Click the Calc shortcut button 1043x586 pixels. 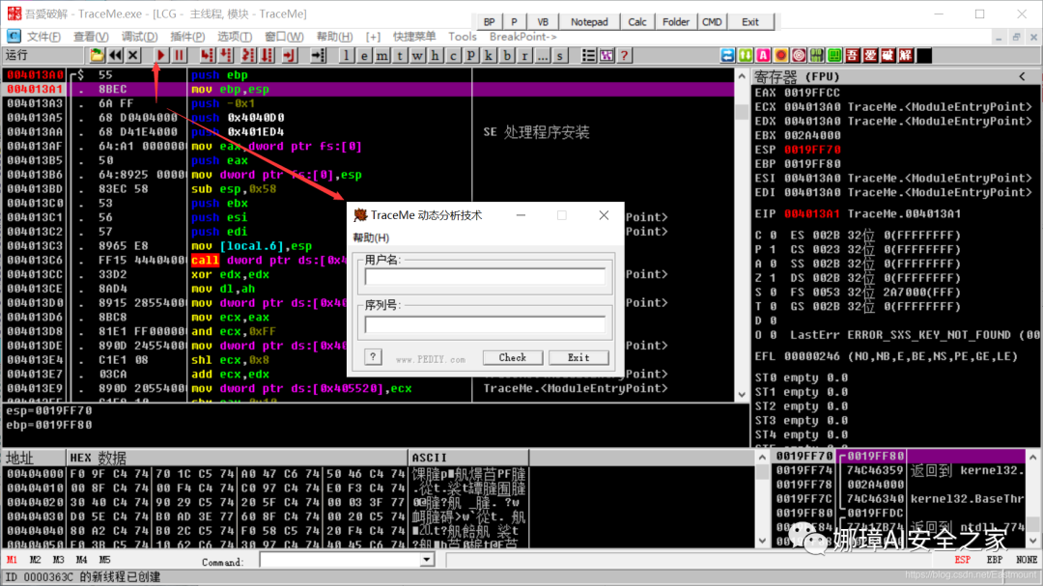pyautogui.click(x=637, y=22)
